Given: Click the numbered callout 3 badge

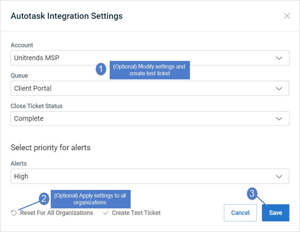Looking at the screenshot, I should tap(252, 194).
